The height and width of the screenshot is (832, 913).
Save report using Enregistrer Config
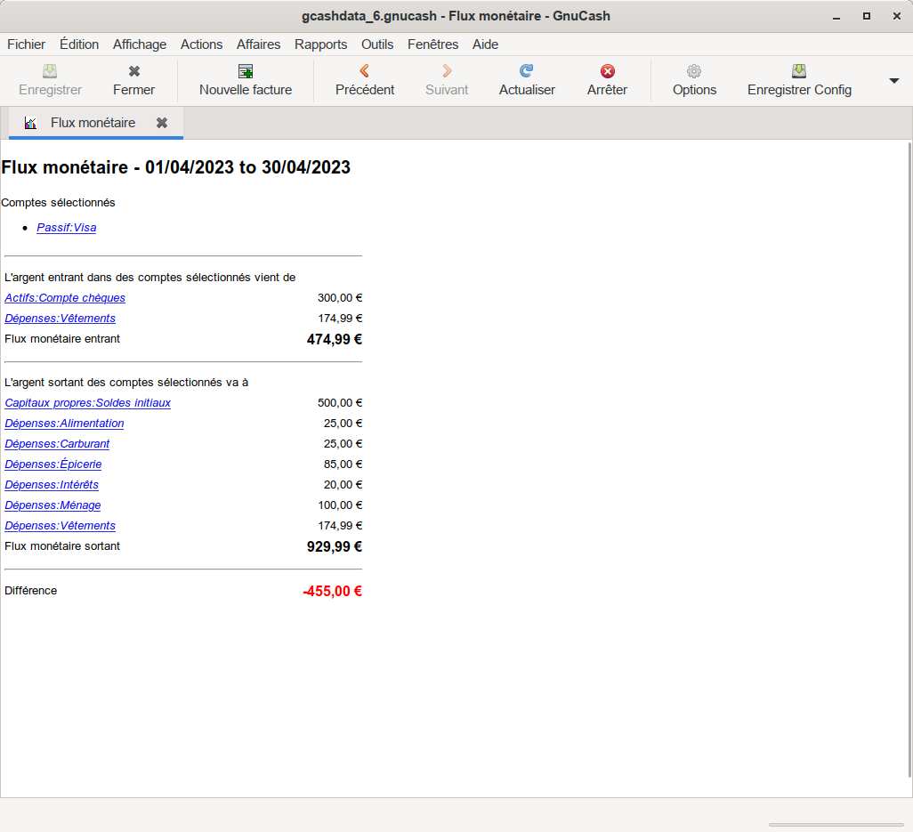pos(799,72)
